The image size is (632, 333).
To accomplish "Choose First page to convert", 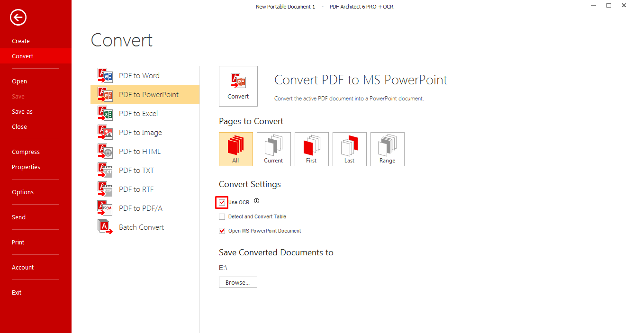I will [312, 149].
